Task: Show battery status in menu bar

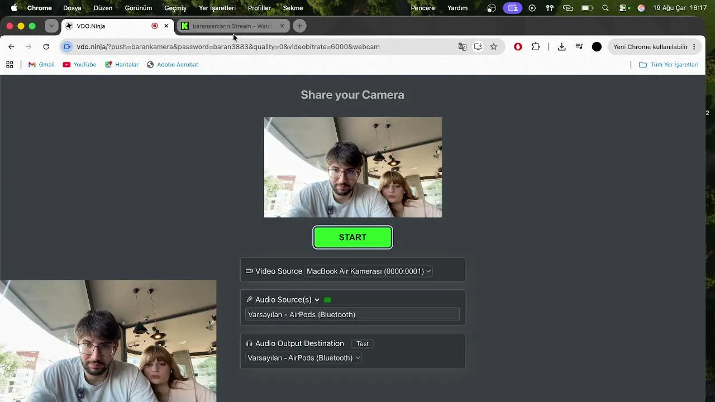Action: 587,8
